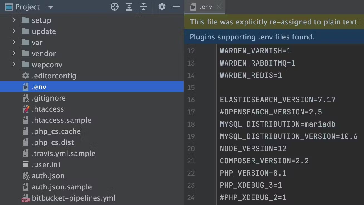Close the .env editor tab

coord(219,7)
